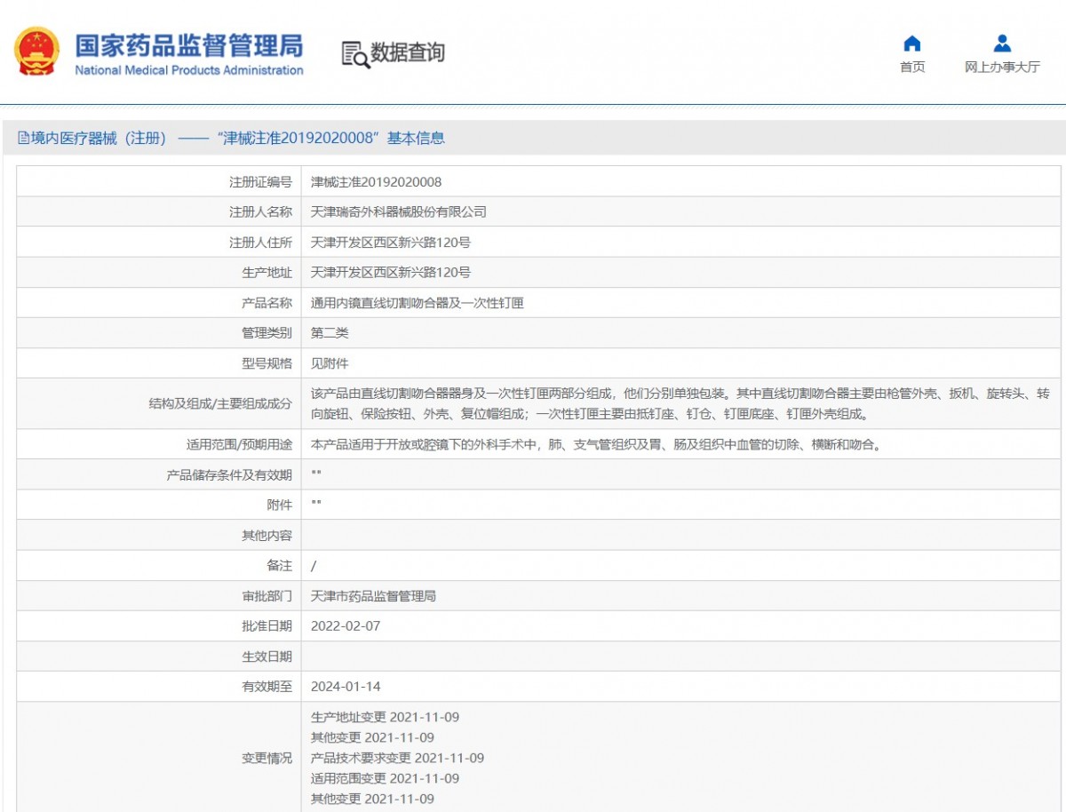The width and height of the screenshot is (1066, 812).
Task: Click the expiry date 2024-01-14
Action: point(345,687)
